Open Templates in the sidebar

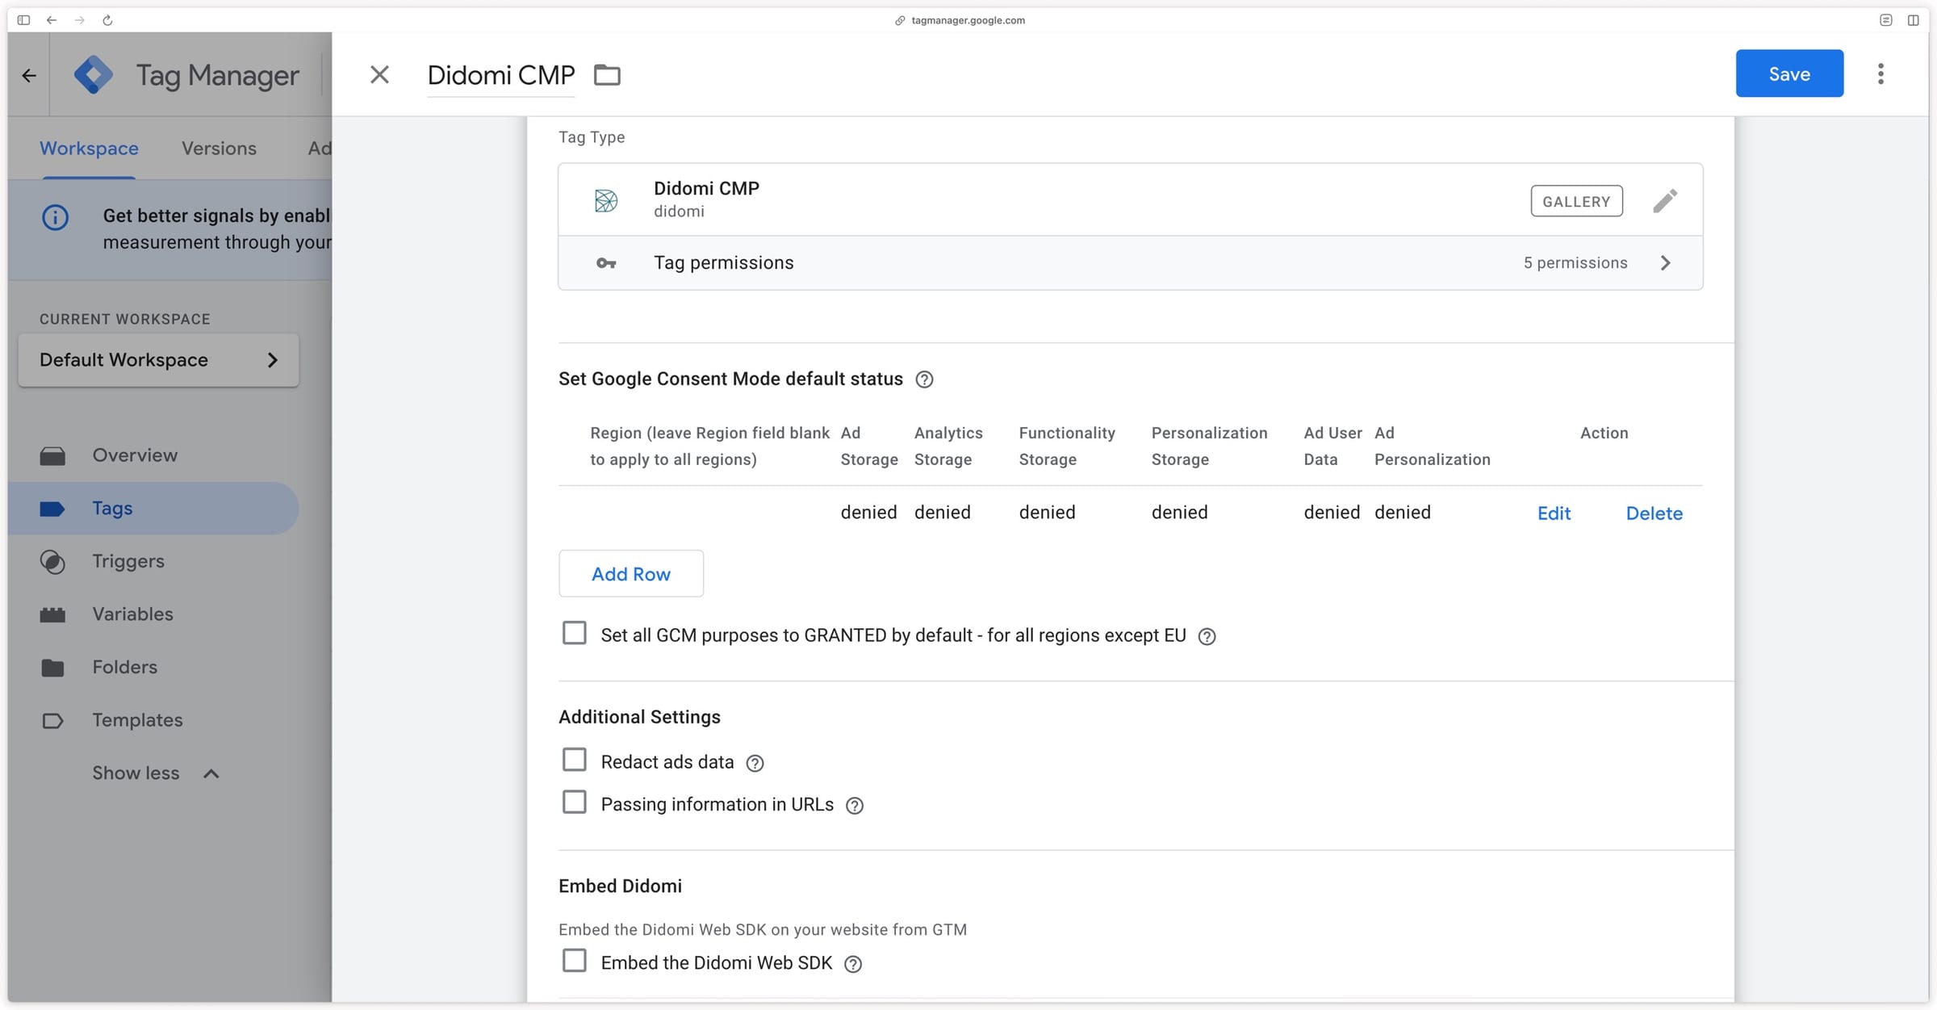pos(153,720)
